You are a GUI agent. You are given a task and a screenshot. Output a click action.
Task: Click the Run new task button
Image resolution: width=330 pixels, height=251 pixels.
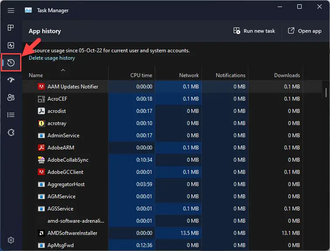tap(254, 31)
